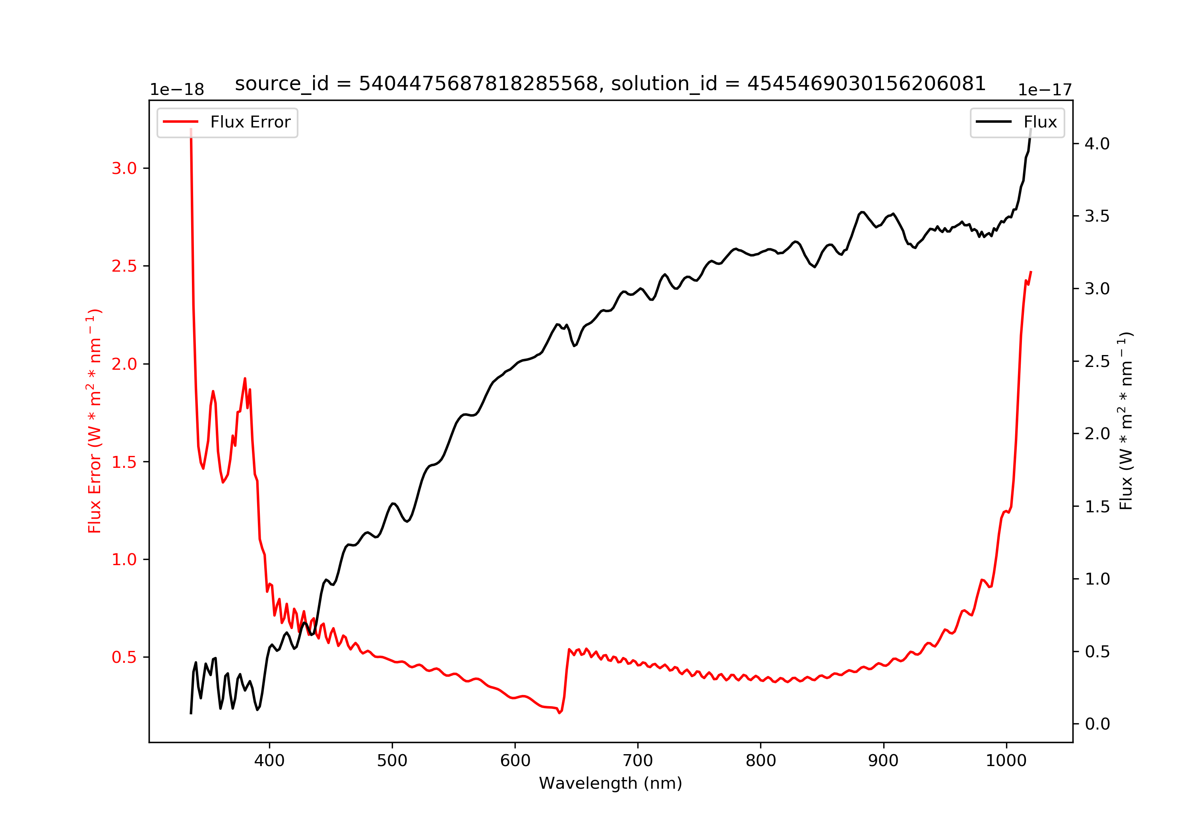This screenshot has width=1192, height=834.
Task: Click the 1e−17 exponent label at the top right
Action: (1045, 90)
